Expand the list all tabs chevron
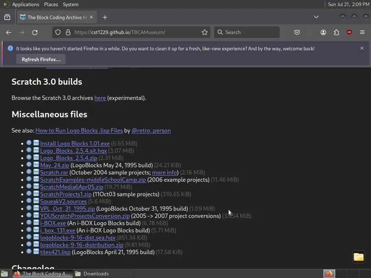This screenshot has height=278, width=371. pos(316,17)
